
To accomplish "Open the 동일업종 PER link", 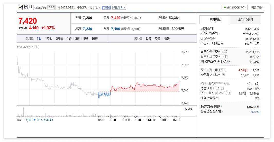I will coord(211,106).
